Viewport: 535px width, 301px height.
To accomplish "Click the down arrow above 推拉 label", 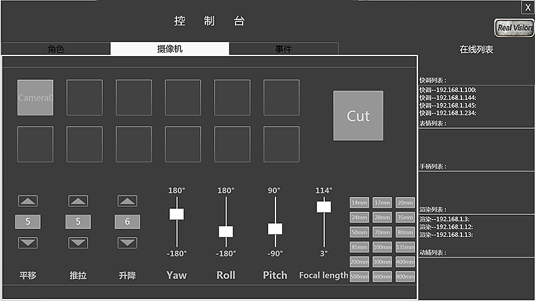I will click(x=78, y=242).
